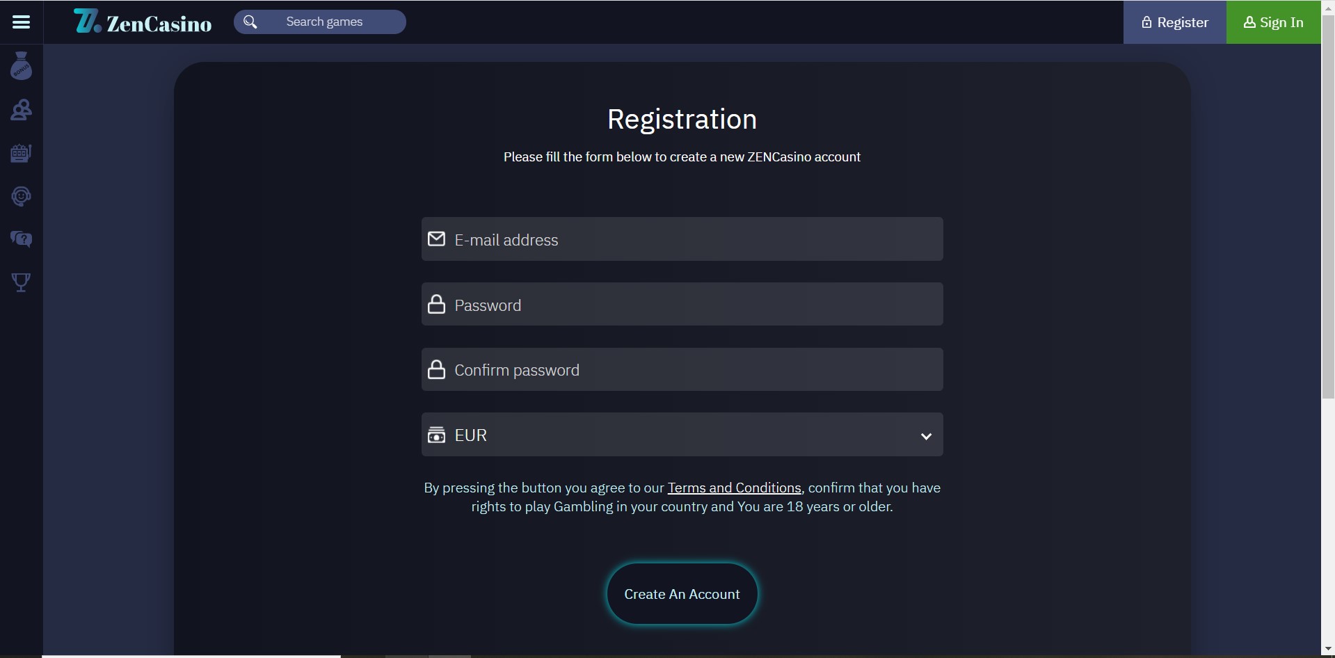
Task: Click the Search games box
Action: pyautogui.click(x=334, y=22)
